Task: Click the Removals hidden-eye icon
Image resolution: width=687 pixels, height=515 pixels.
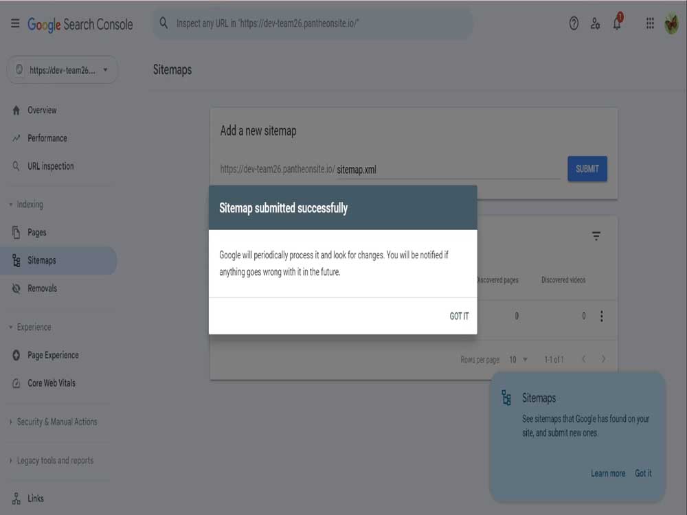Action: coord(16,288)
